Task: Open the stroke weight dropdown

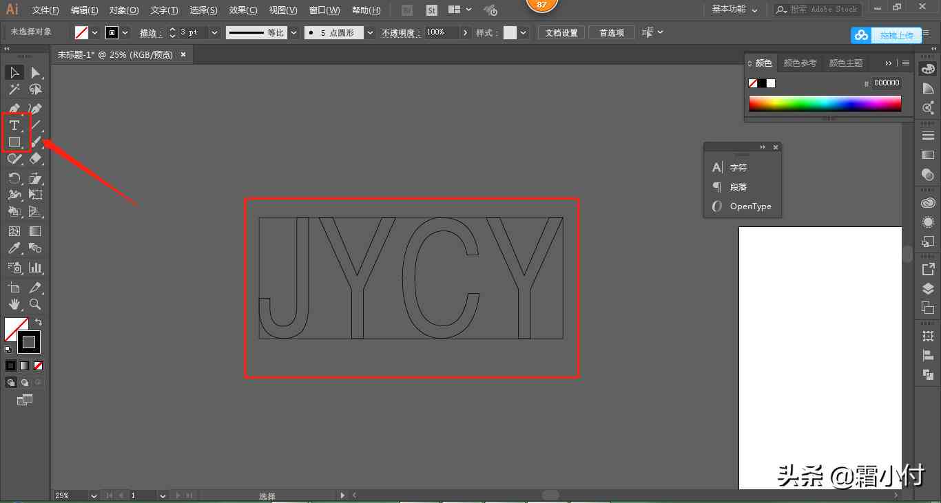Action: (215, 32)
